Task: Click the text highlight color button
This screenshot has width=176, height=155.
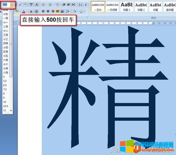Action: (17, 12)
